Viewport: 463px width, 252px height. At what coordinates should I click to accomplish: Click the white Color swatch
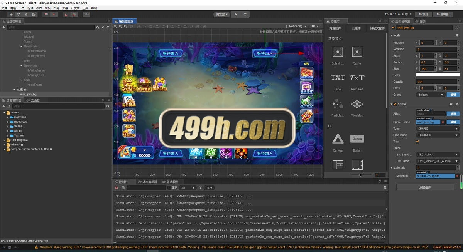pyautogui.click(x=438, y=75)
